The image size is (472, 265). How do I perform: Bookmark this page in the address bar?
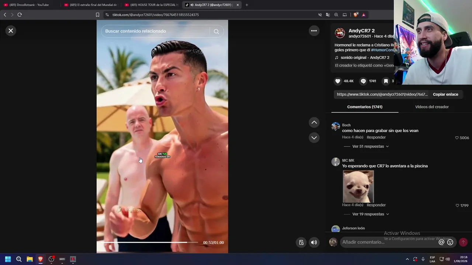point(97,15)
